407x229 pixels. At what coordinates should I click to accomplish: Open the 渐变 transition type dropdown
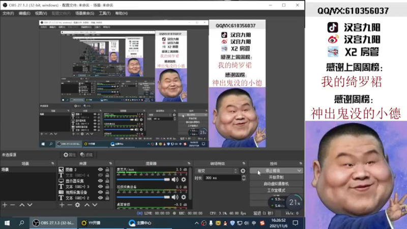pyautogui.click(x=216, y=171)
